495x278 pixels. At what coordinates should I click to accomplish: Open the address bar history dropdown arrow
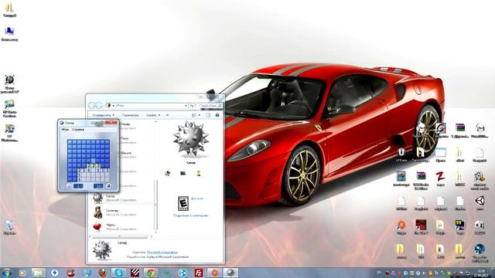[x=186, y=106]
